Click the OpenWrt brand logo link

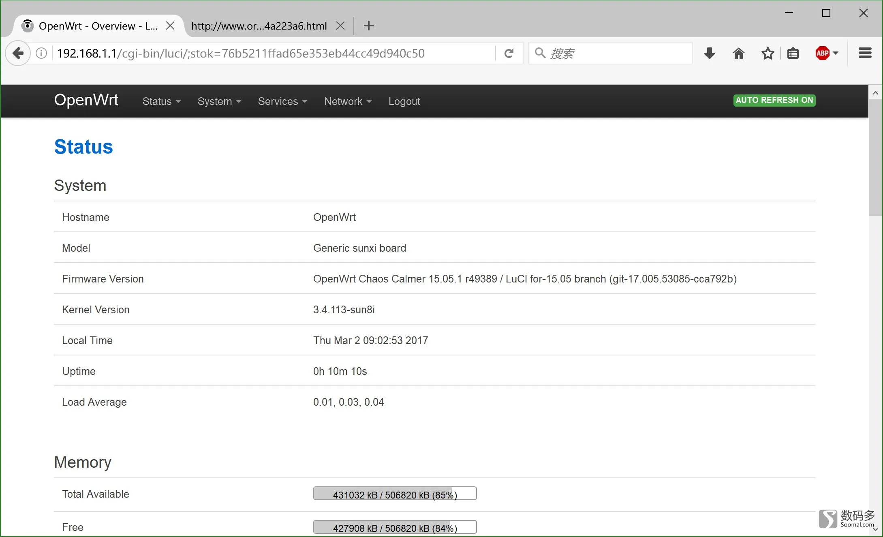pyautogui.click(x=86, y=100)
